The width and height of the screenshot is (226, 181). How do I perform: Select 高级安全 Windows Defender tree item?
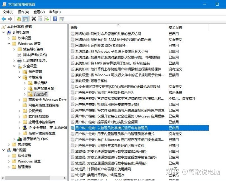pos(48,100)
